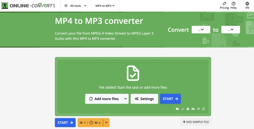Click the All tools grid icon
Viewport: 254px width, 129px height.
(x=66, y=6)
